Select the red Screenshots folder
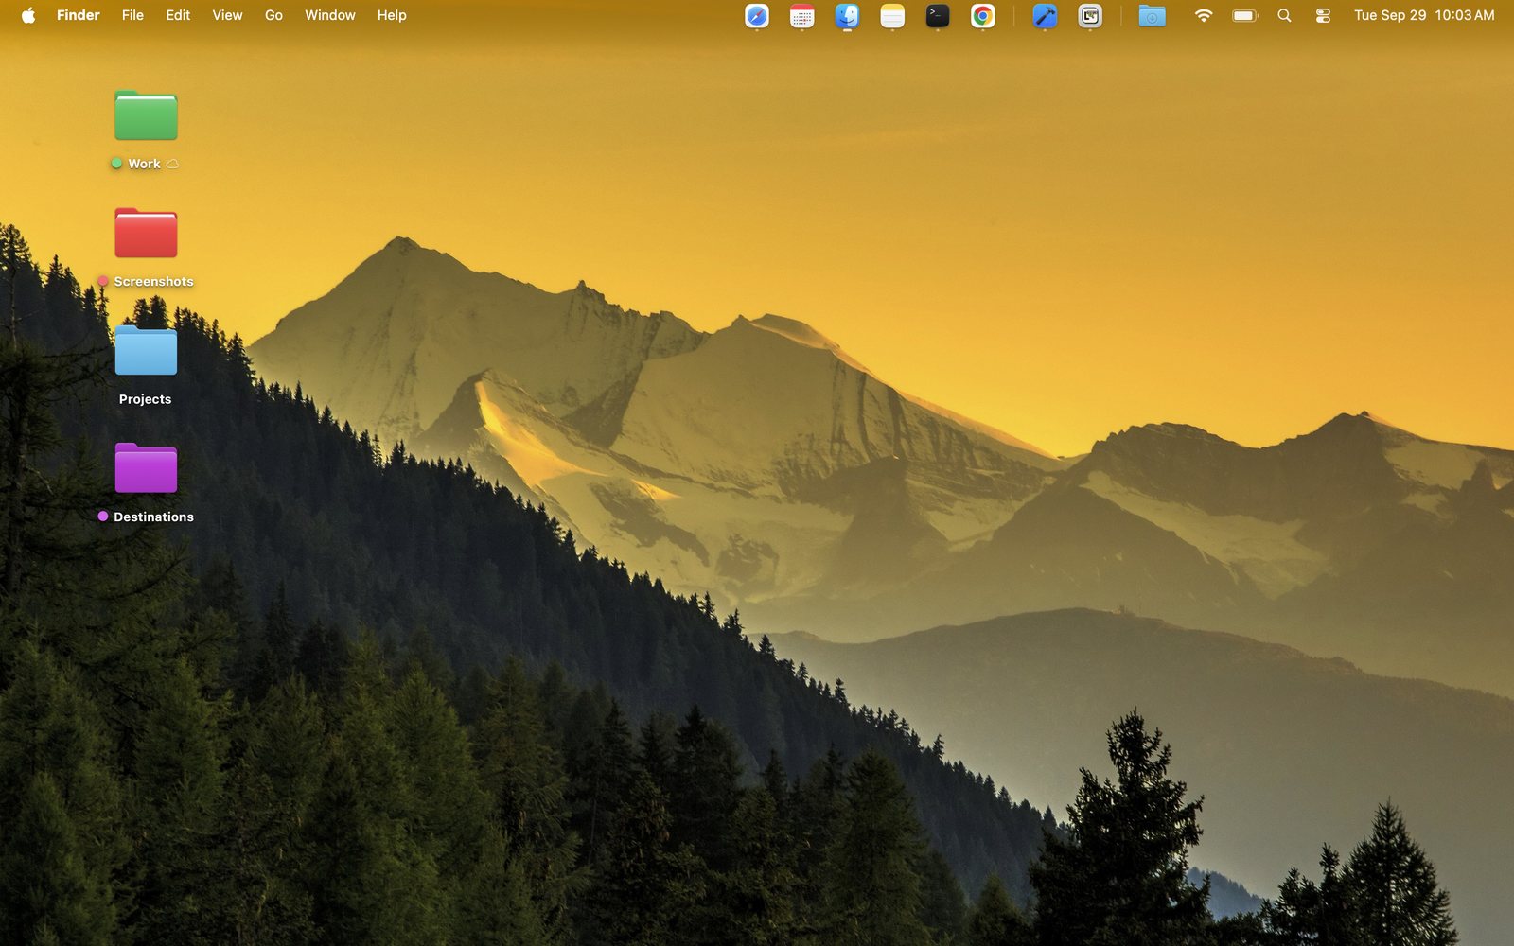The height and width of the screenshot is (946, 1514). click(x=146, y=233)
